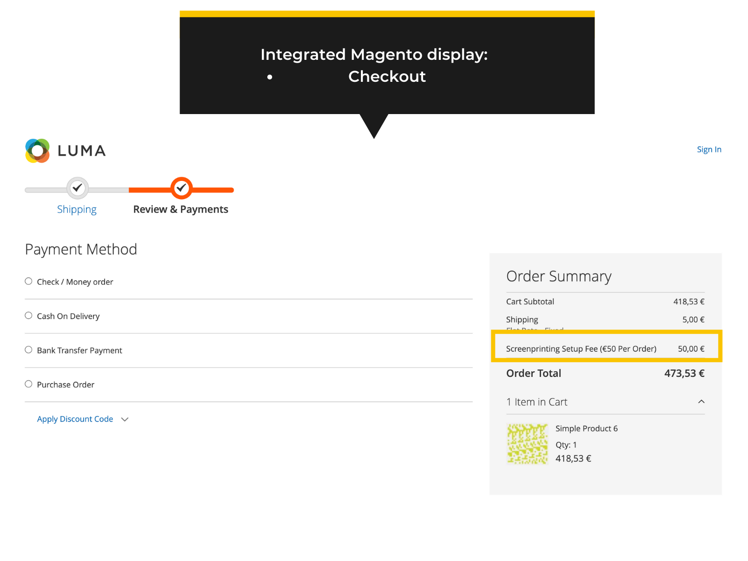Viewport: 748px width, 561px height.
Task: Collapse the 1 Item in Cart section
Action: click(701, 401)
